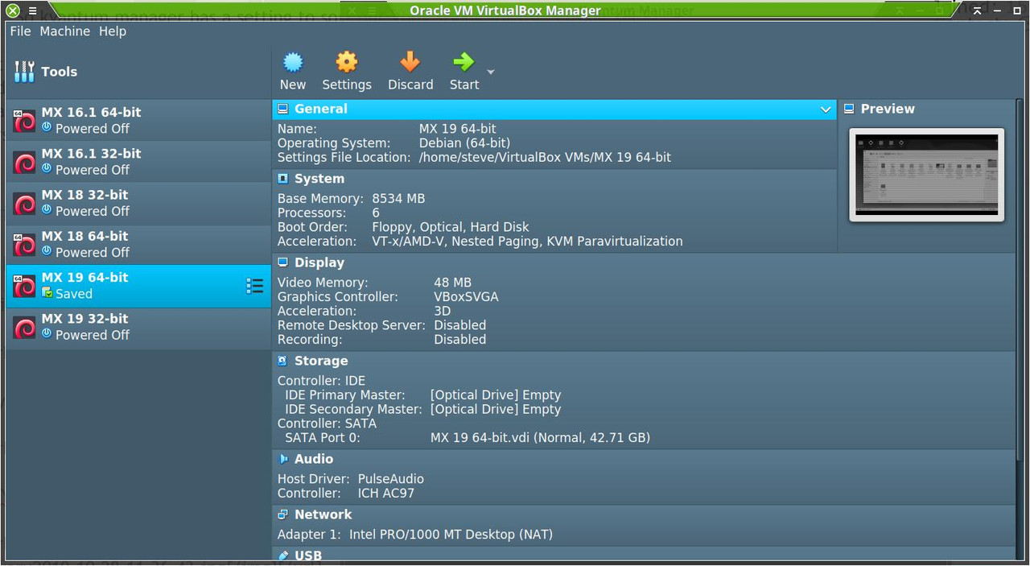Select the MX 16.1 64-bit machine
The image size is (1030, 566).
(138, 120)
